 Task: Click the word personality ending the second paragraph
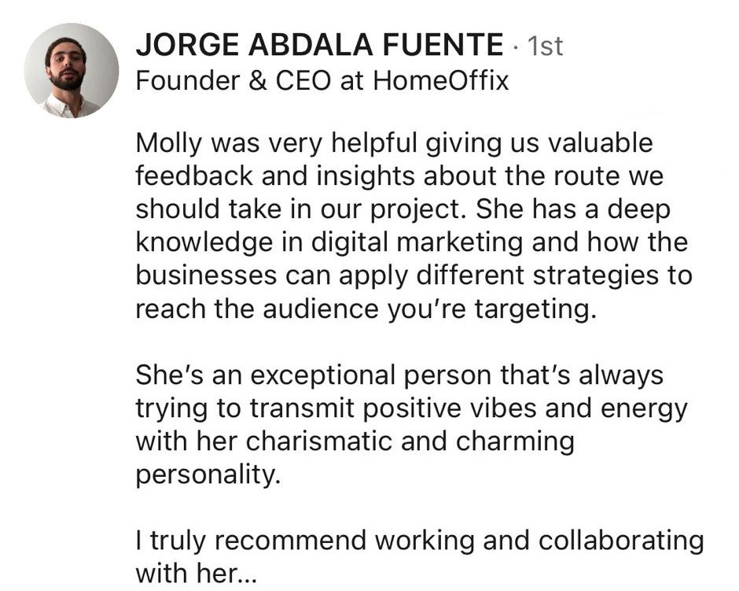tap(208, 475)
